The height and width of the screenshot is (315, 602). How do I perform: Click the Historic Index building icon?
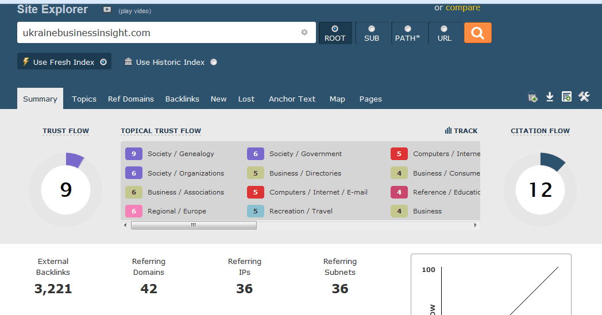click(x=128, y=61)
